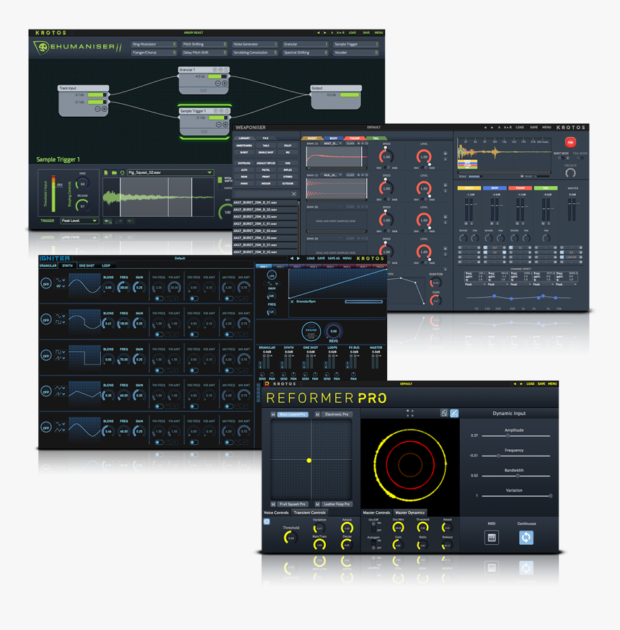
Task: Click yellow XY pad dot in Reformer Pro
Action: tap(309, 461)
